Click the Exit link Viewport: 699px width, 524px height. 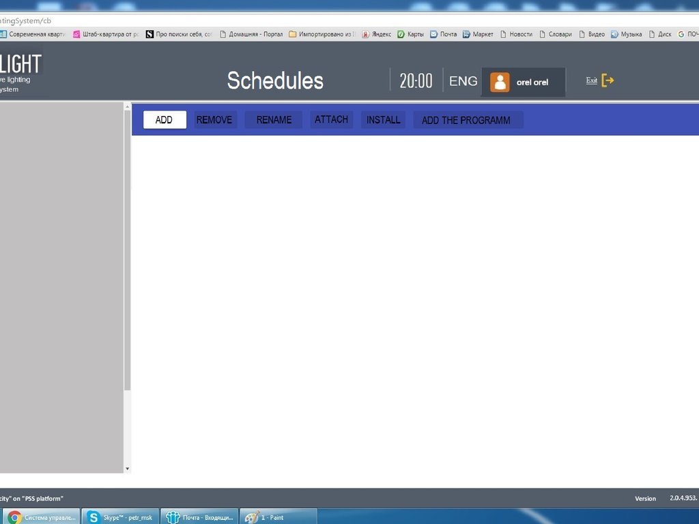pos(592,81)
